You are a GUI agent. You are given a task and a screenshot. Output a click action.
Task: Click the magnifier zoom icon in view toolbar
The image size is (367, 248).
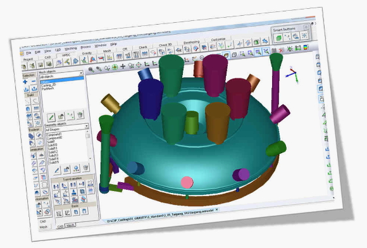pos(91,70)
